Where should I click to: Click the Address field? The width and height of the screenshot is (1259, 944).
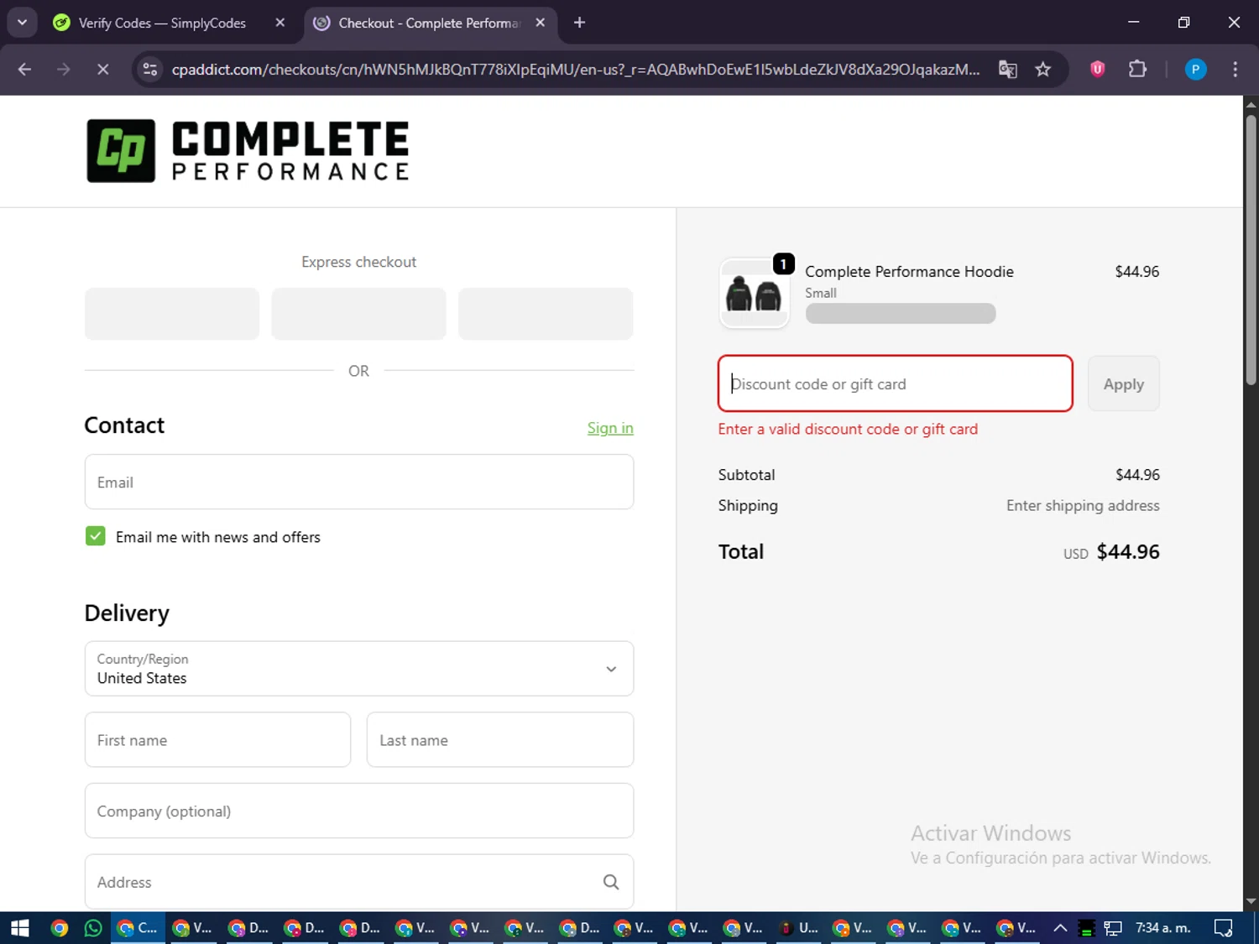(x=359, y=882)
